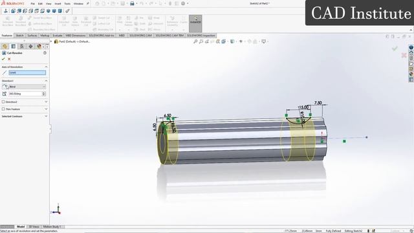Open the View menu

point(49,4)
